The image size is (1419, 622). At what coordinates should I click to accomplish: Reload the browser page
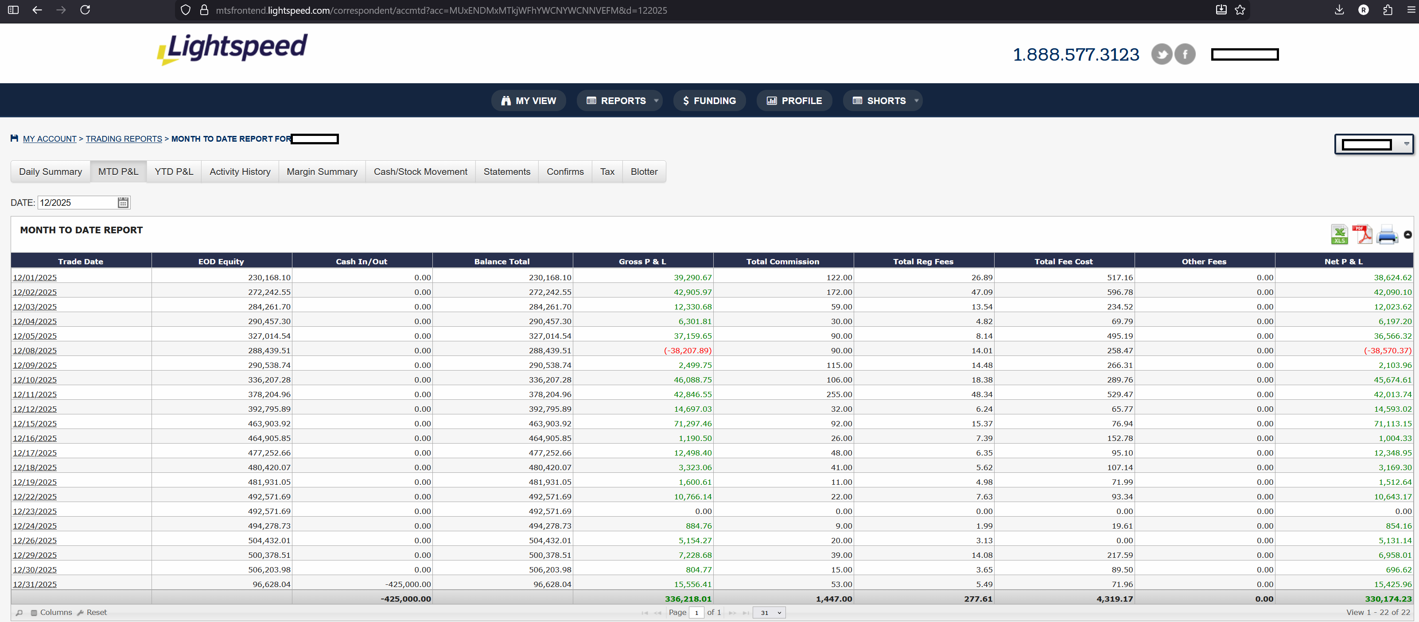pos(85,10)
